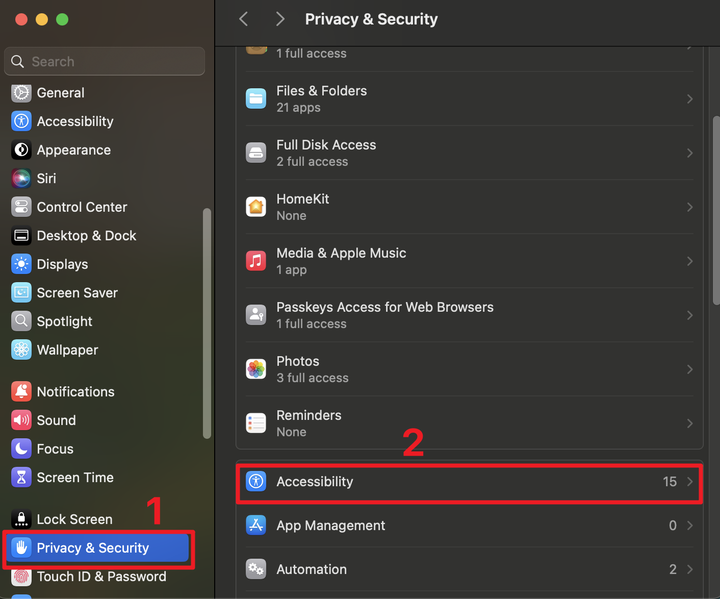This screenshot has height=599, width=720.
Task: Click the "2 full access" subtitle
Action: 312,162
